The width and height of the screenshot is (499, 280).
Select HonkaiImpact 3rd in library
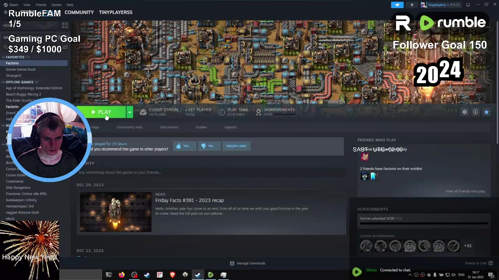pos(19,206)
